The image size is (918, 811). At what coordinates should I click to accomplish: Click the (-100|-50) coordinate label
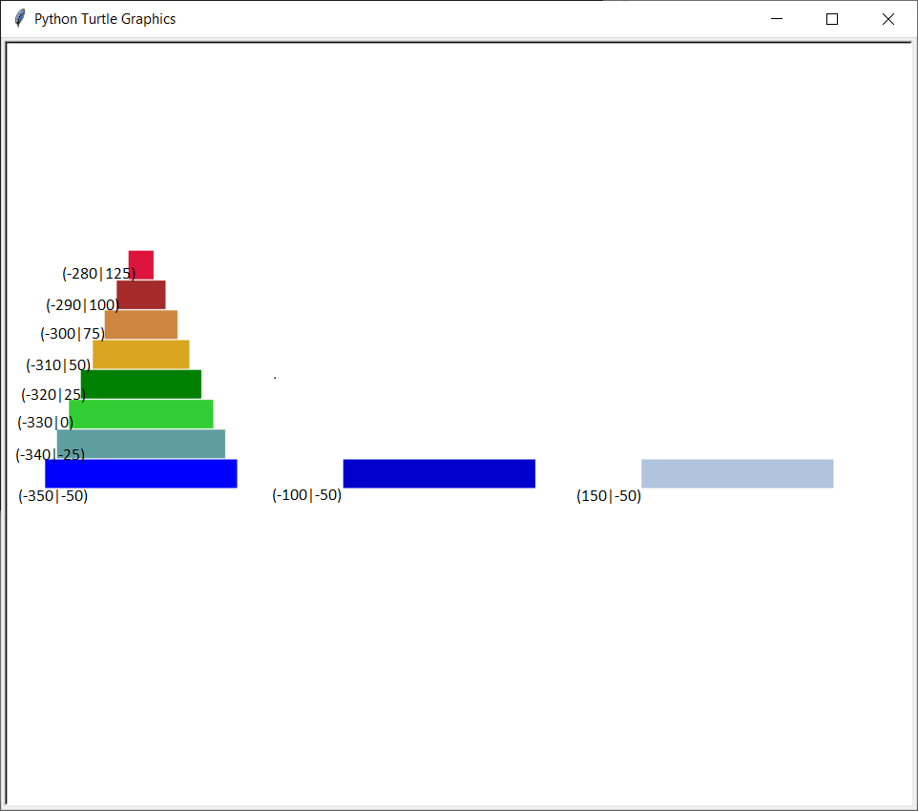pos(306,495)
